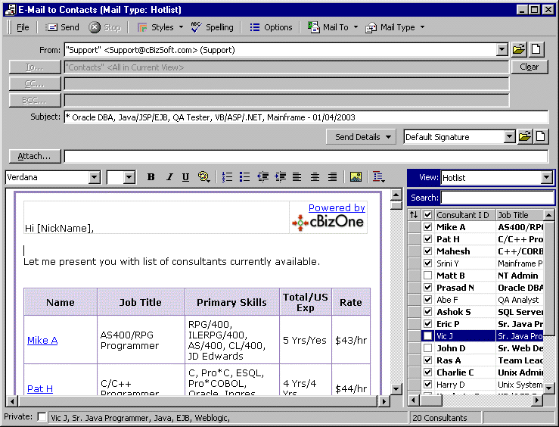The height and width of the screenshot is (427, 559).
Task: Open the font color palette icon
Action: point(203,177)
